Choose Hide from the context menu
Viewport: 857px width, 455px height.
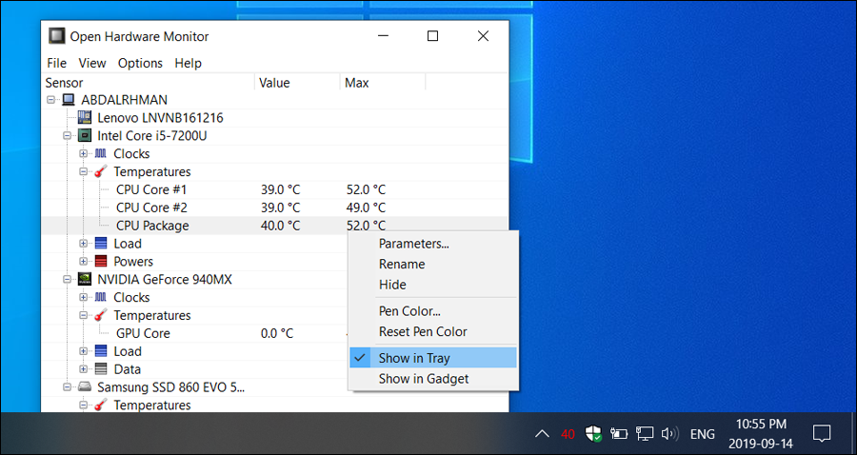pos(433,285)
